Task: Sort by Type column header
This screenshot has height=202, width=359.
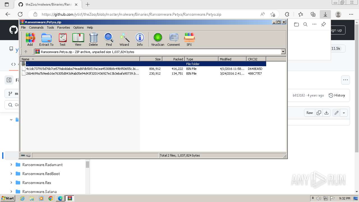Action: (201, 59)
